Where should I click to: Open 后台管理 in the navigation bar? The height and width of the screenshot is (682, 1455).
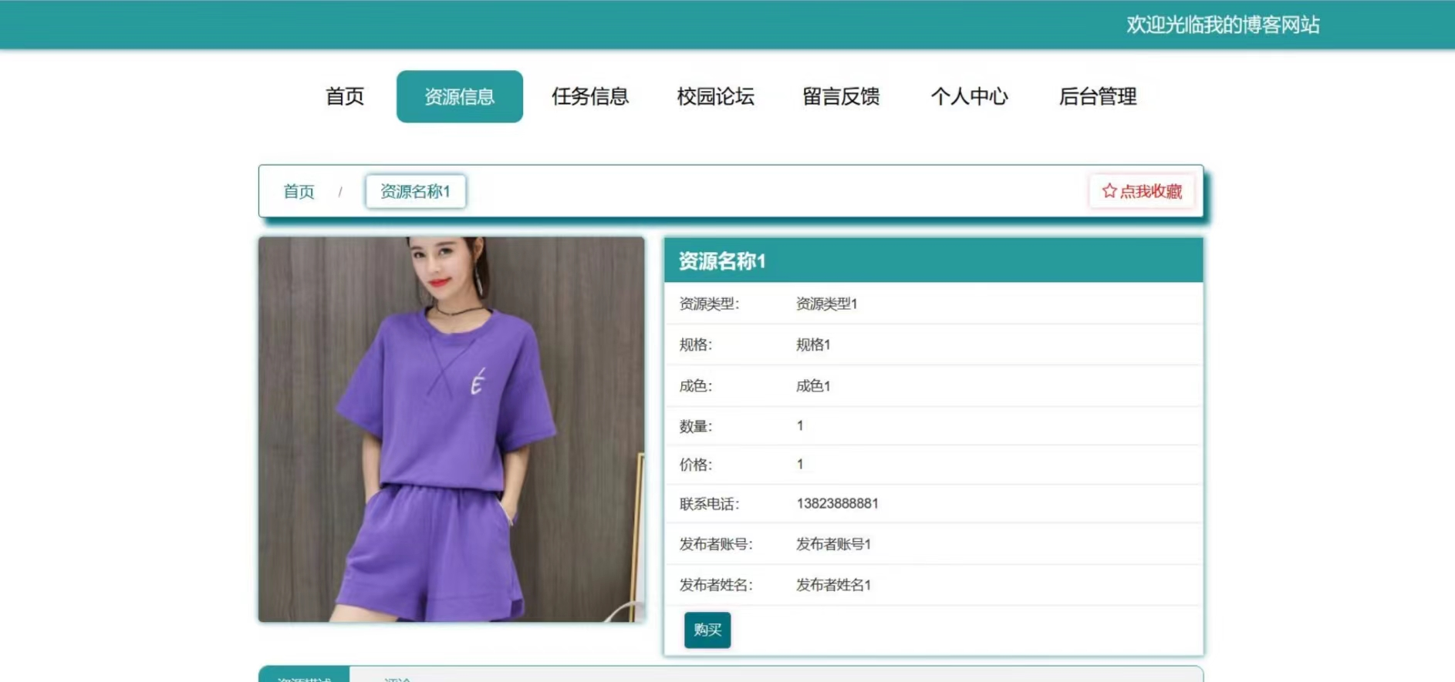(x=1098, y=96)
